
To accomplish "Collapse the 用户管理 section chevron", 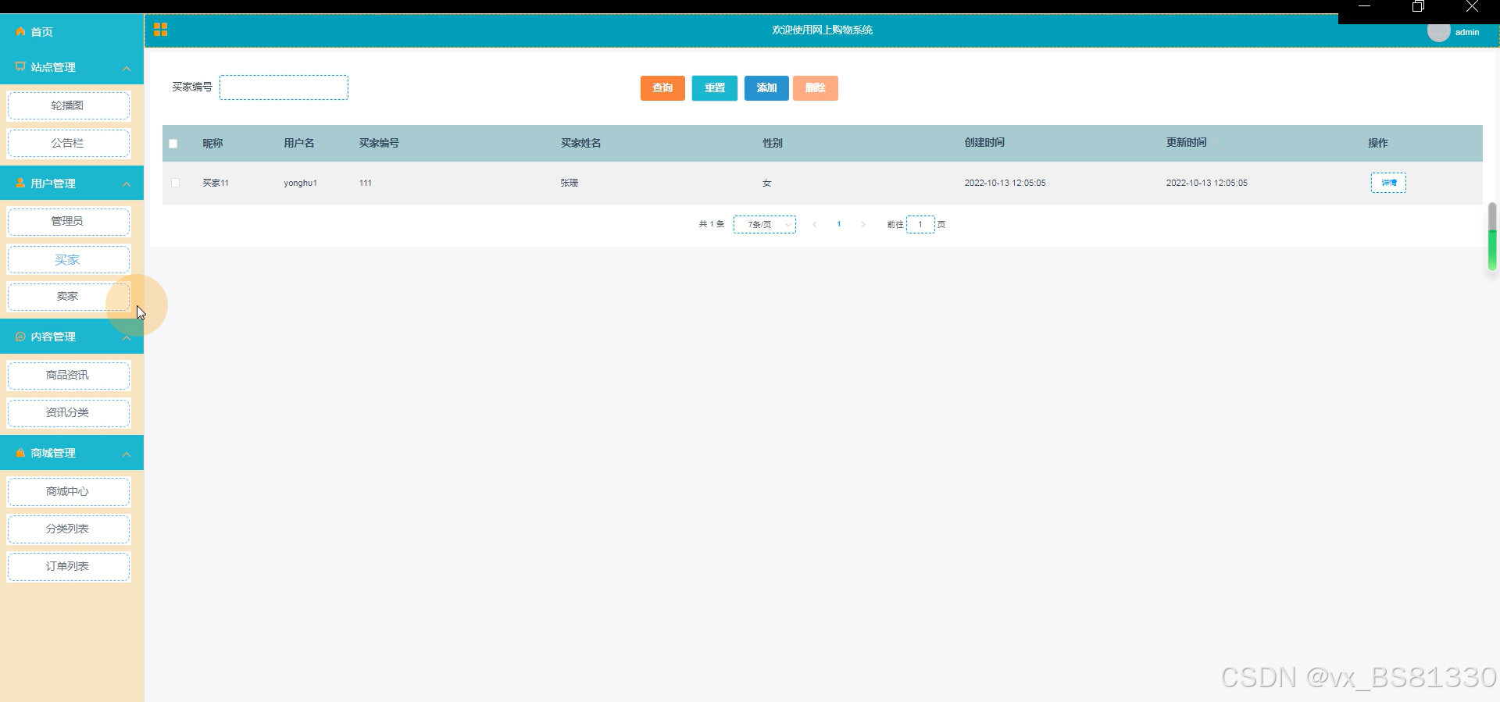I will click(127, 184).
